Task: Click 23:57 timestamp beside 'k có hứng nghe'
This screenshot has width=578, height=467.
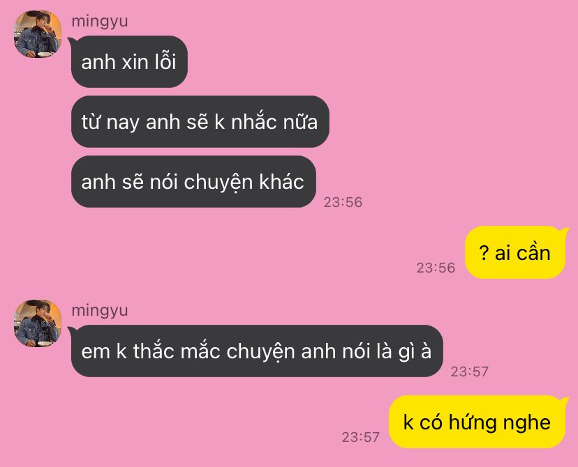Action: [360, 437]
